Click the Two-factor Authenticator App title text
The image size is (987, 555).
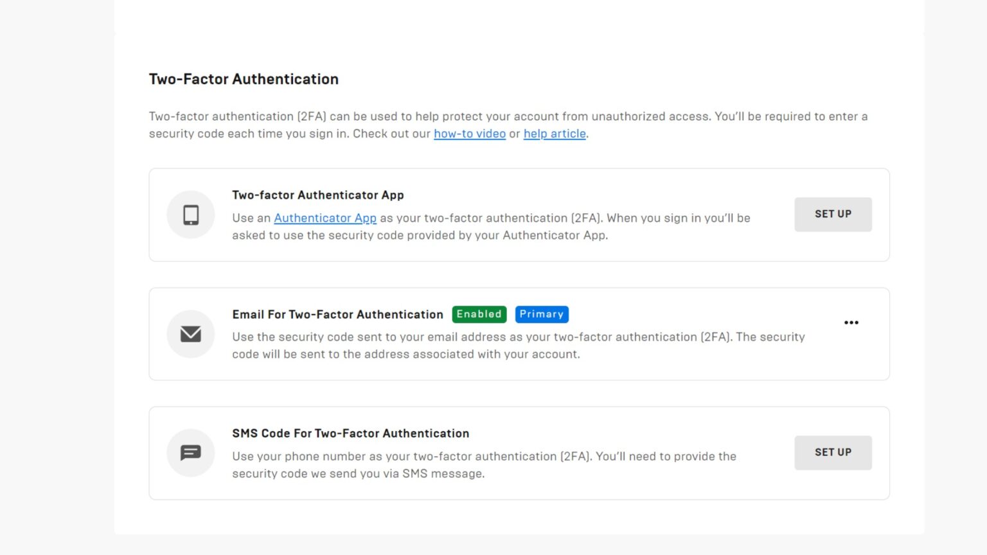318,195
